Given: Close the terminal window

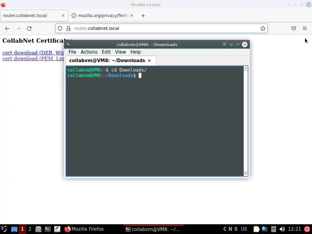Looking at the screenshot, I should click(245, 44).
